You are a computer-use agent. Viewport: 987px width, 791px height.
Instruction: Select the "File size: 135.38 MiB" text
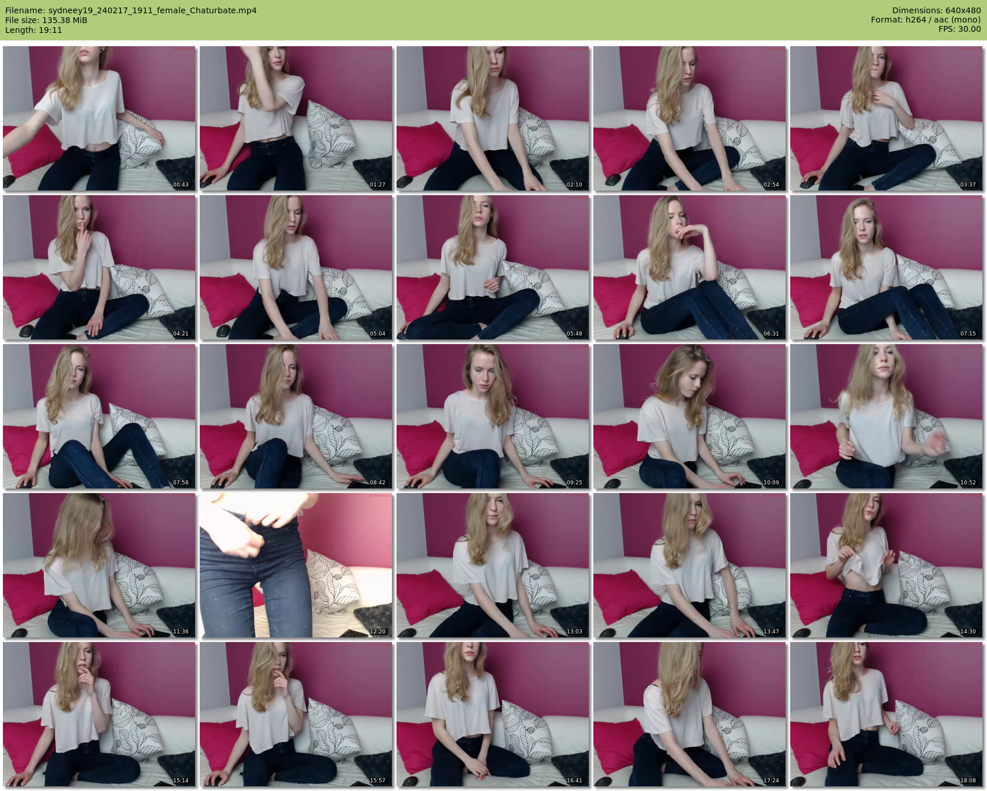[46, 20]
